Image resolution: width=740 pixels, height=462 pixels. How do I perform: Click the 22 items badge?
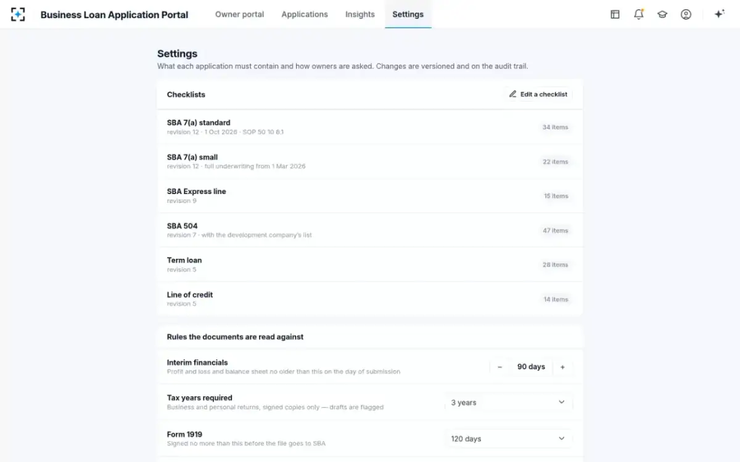pos(555,162)
